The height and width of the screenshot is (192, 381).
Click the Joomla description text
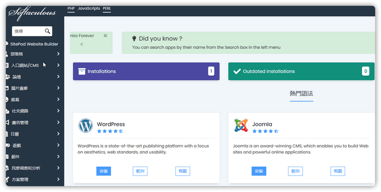click(301, 149)
